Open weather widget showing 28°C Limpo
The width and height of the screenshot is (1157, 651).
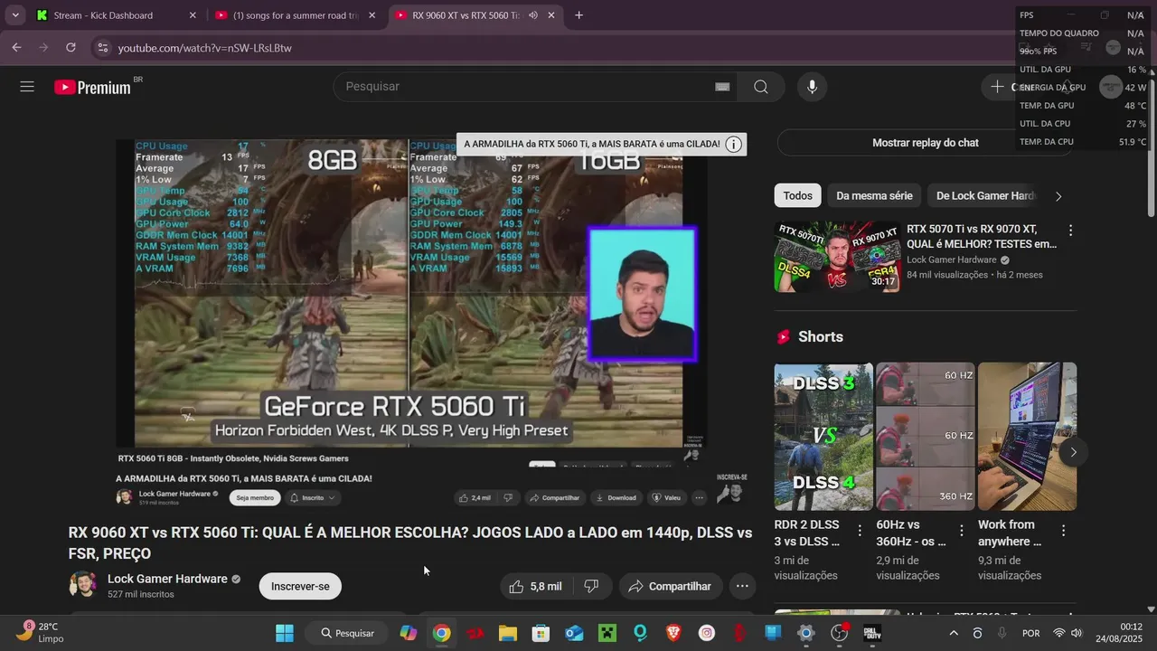pyautogui.click(x=41, y=633)
